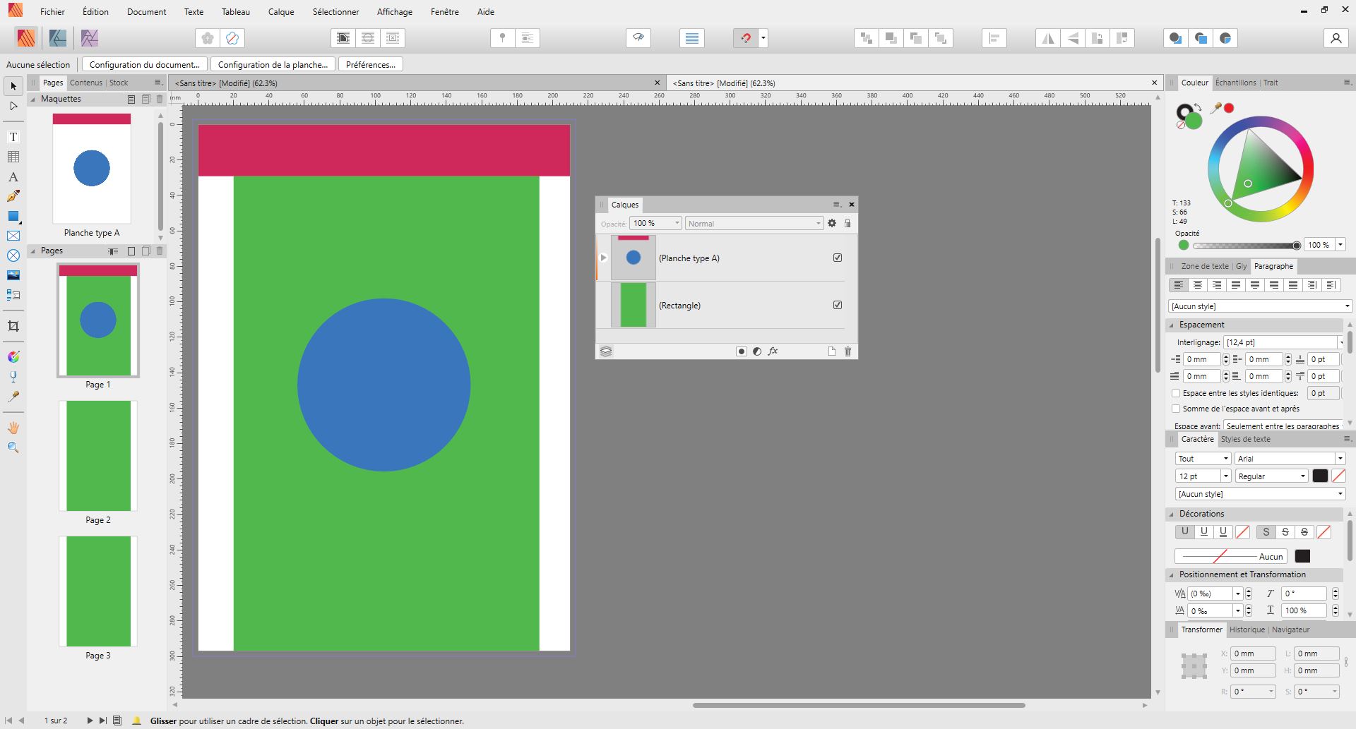Viewport: 1356px width, 729px height.
Task: Select the Pen tool
Action: click(x=13, y=196)
